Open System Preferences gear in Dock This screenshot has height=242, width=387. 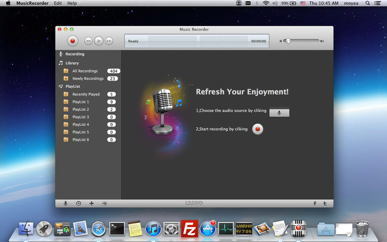(x=171, y=229)
